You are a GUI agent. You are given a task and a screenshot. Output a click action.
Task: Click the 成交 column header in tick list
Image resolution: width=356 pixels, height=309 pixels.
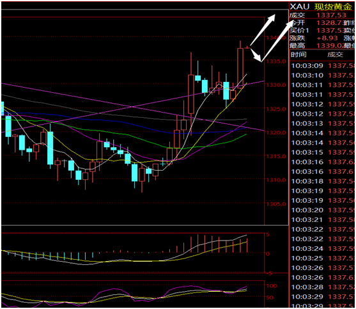[335, 54]
